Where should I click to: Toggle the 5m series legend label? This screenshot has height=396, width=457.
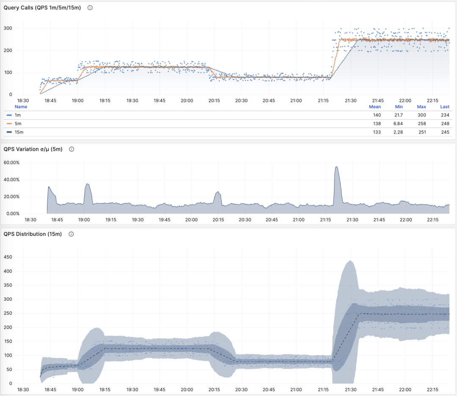click(x=17, y=123)
